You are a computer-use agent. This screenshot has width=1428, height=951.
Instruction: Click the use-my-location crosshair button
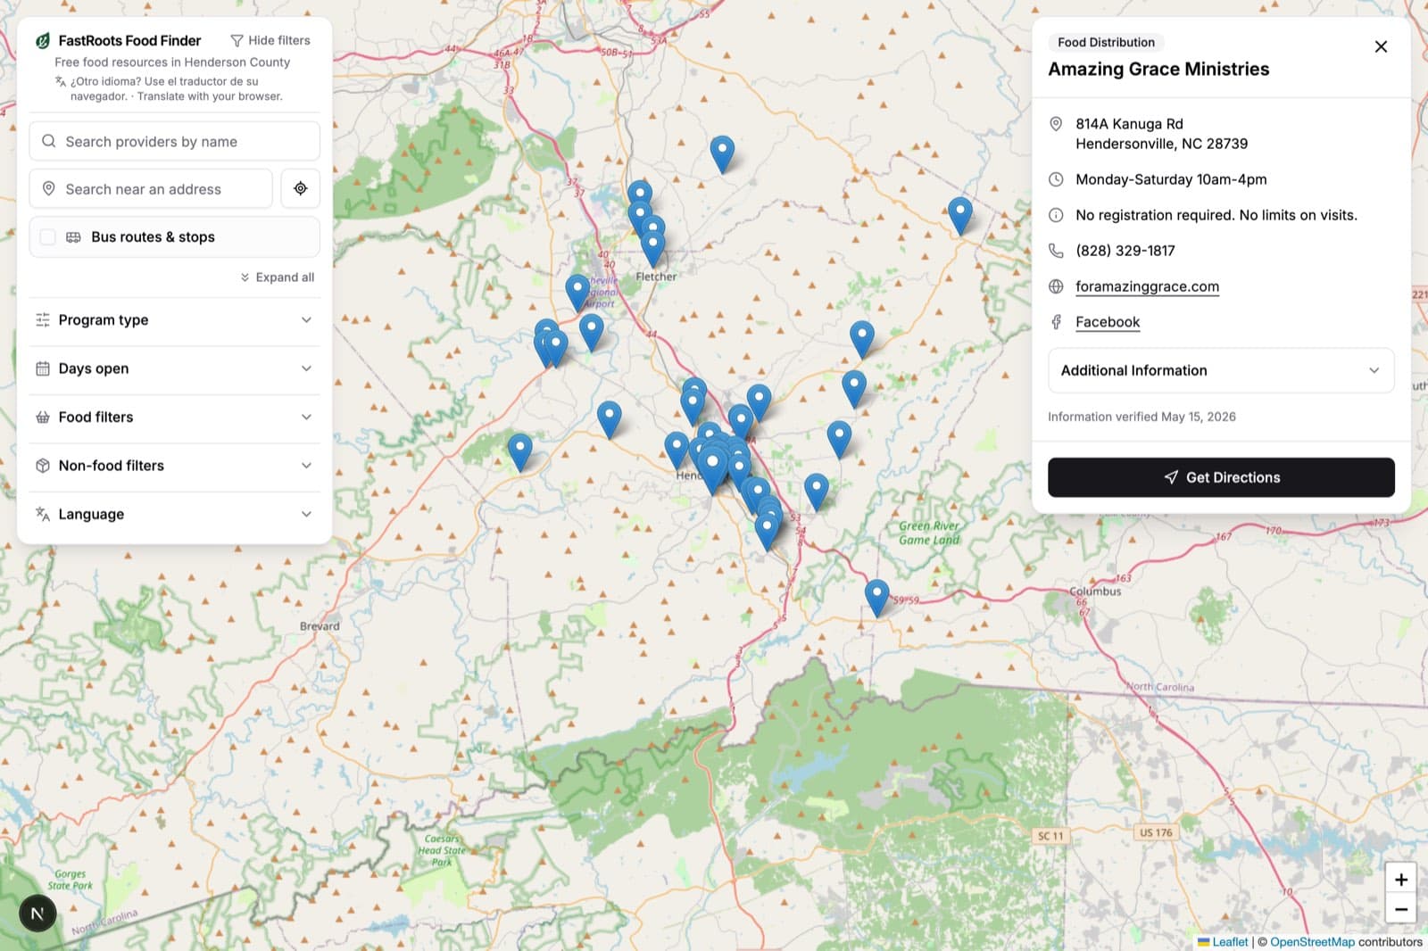tap(301, 188)
